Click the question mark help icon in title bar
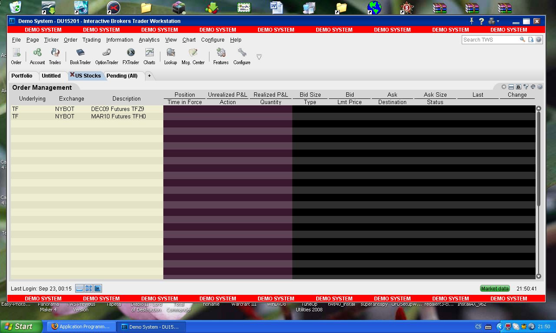Screen dimensions: 556x333 tap(481, 21)
